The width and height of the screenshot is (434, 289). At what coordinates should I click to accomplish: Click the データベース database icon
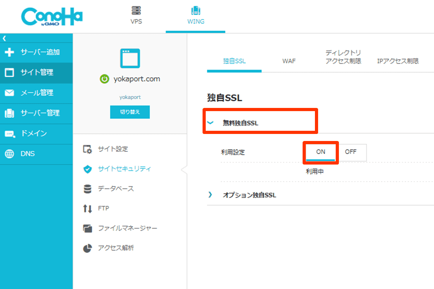coord(87,189)
